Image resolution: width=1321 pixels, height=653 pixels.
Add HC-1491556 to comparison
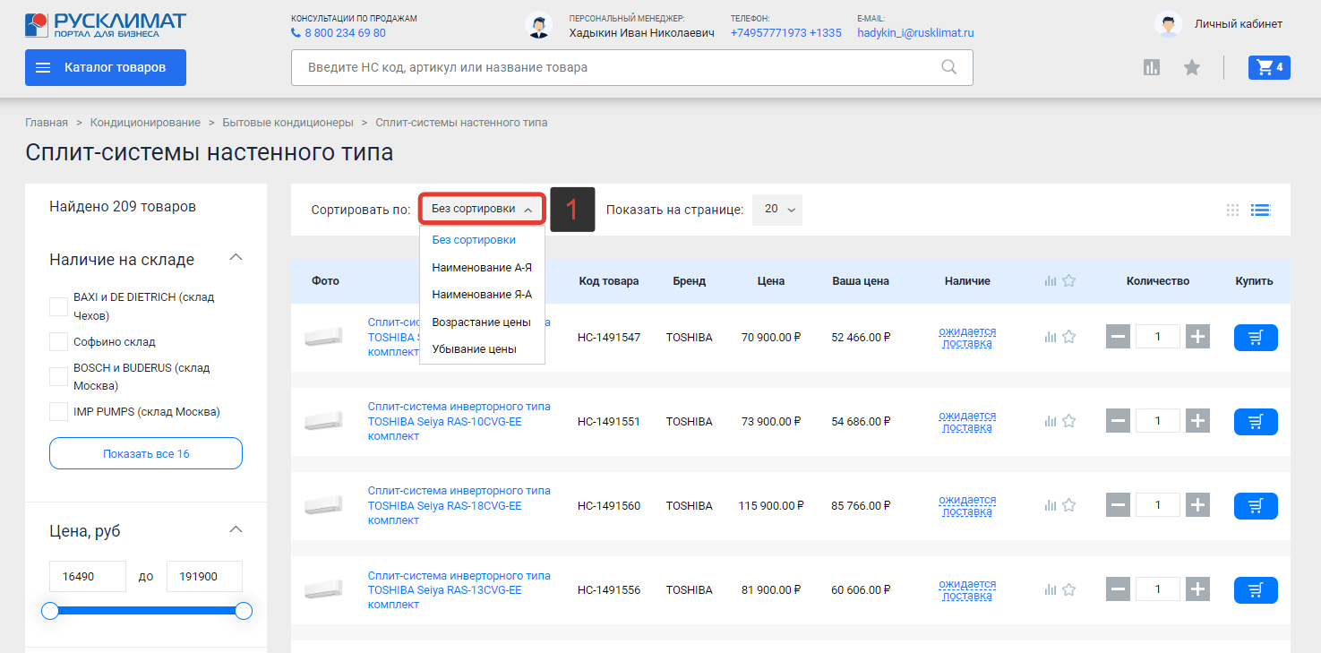coord(1051,589)
